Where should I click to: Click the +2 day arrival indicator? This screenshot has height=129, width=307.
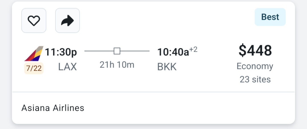[x=193, y=50]
